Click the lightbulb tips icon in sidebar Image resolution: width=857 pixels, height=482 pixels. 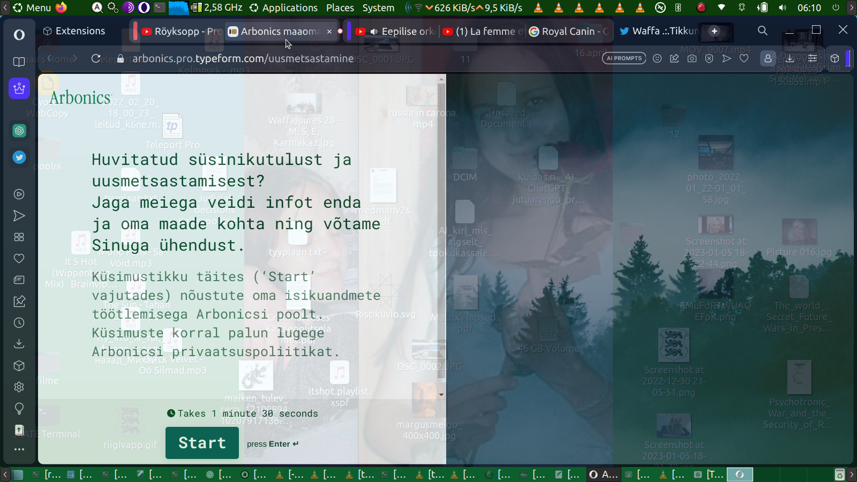tap(19, 409)
